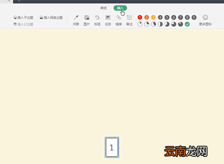224x164 pixels.
Task: Apply yellow priority 3 icon
Action: (x=153, y=17)
